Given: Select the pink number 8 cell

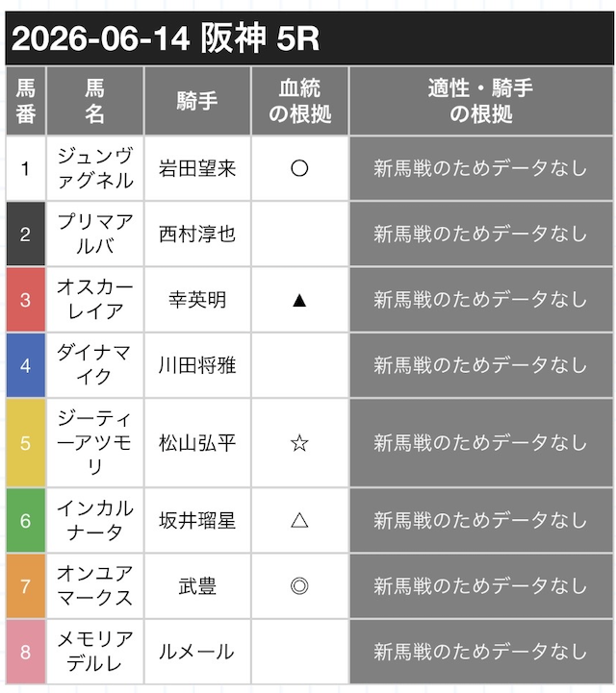Looking at the screenshot, I should 26,652.
